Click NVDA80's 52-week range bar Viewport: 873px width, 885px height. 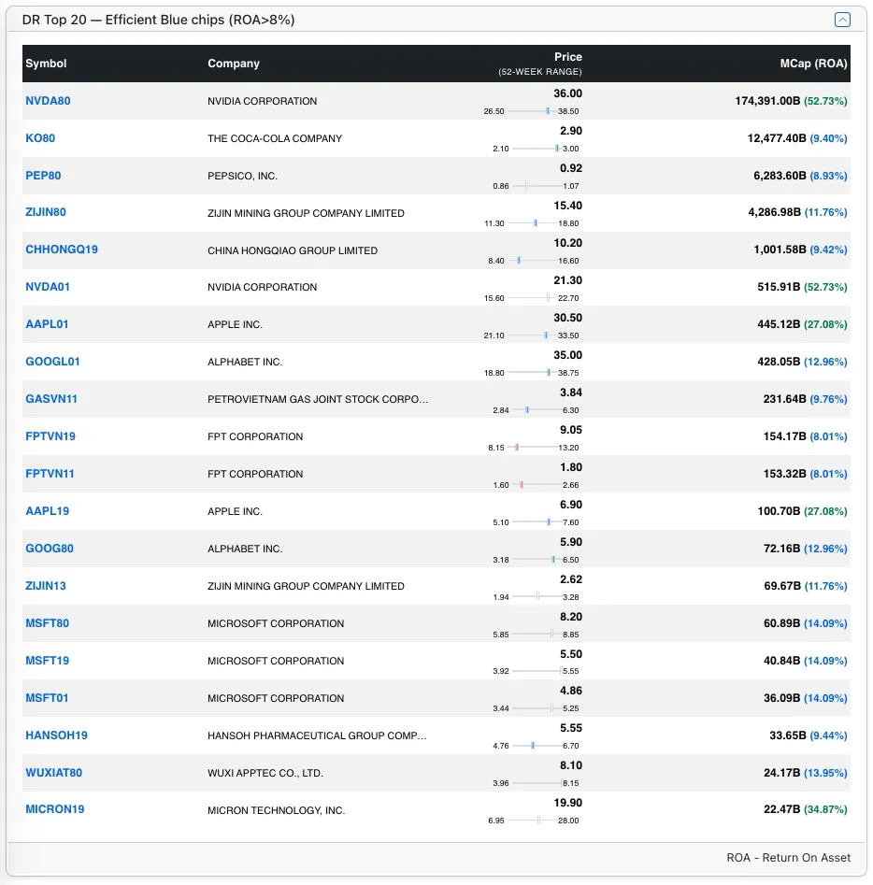point(531,111)
